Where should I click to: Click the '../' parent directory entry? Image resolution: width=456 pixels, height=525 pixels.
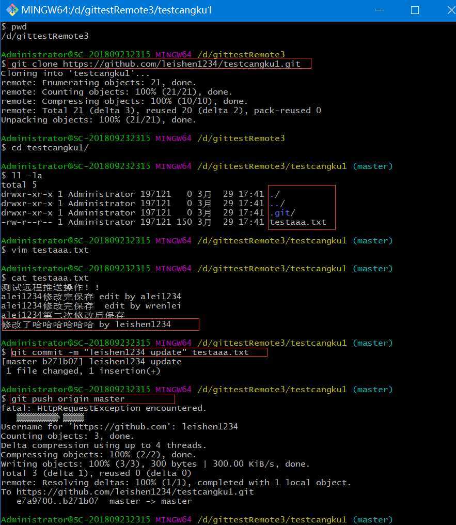(277, 203)
